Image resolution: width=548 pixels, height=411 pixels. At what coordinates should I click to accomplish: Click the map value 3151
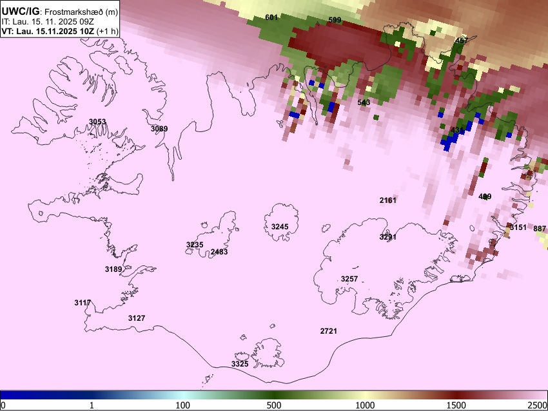tap(518, 227)
